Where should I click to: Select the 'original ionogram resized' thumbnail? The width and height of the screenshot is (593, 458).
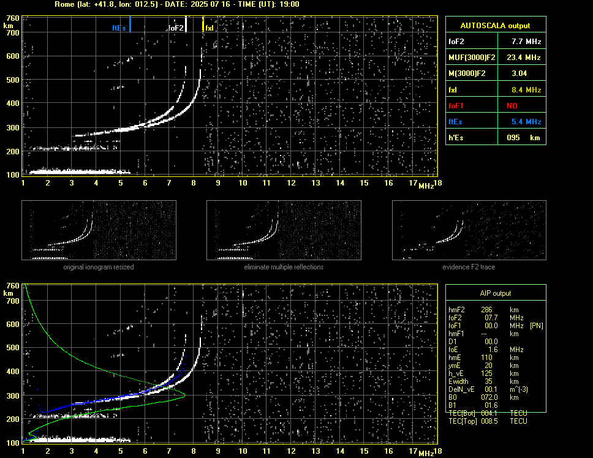pos(99,230)
